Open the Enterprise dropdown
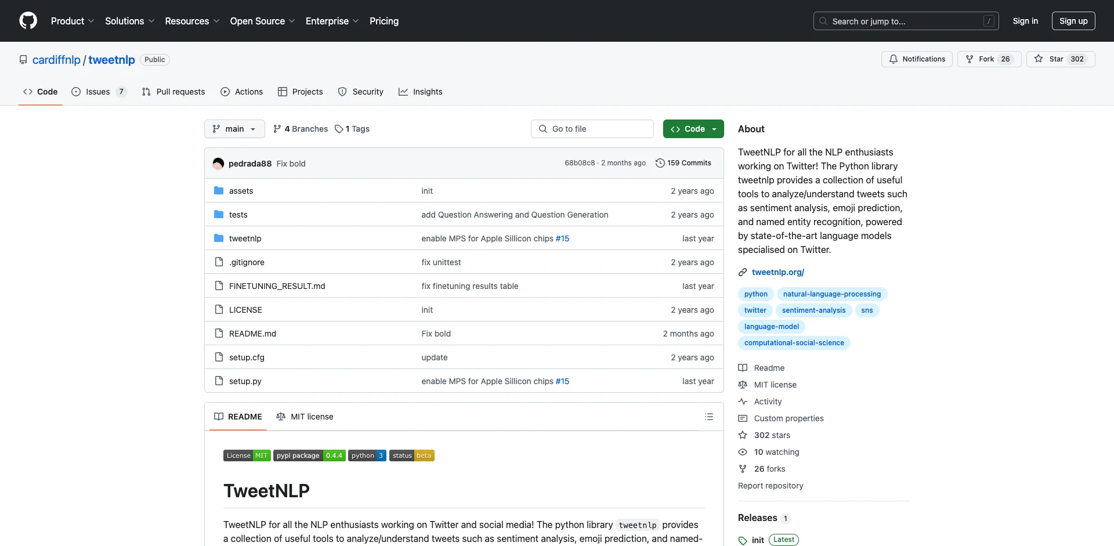Image resolution: width=1114 pixels, height=546 pixels. 332,21
